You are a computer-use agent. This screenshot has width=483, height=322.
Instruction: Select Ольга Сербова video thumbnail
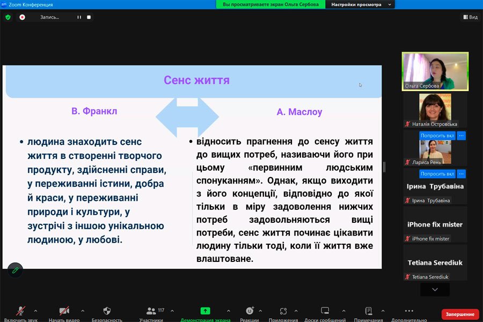pos(435,71)
